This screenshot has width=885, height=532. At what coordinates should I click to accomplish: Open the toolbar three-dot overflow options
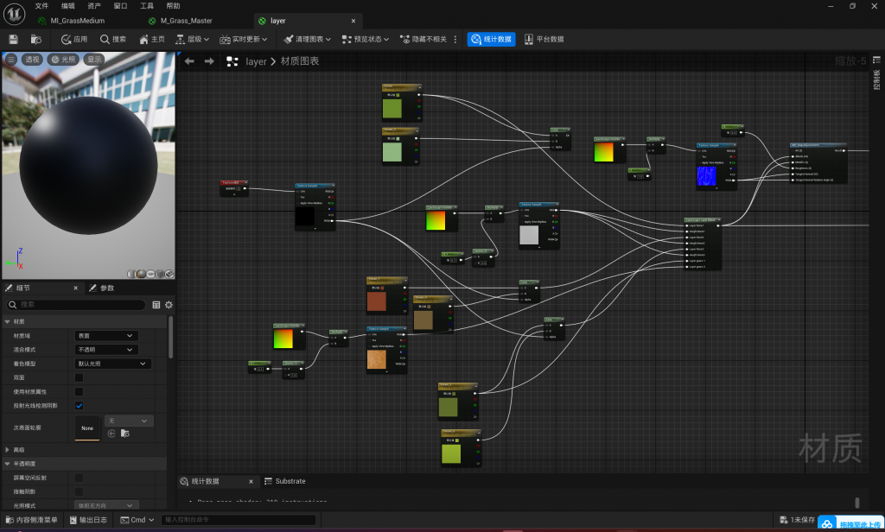(x=455, y=39)
